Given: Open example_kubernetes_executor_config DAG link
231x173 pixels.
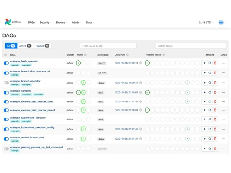Looking at the screenshot, I should (32, 127).
